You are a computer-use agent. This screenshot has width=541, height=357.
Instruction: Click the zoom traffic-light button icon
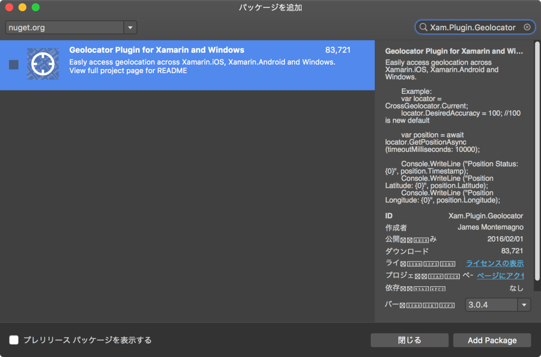pyautogui.click(x=35, y=7)
